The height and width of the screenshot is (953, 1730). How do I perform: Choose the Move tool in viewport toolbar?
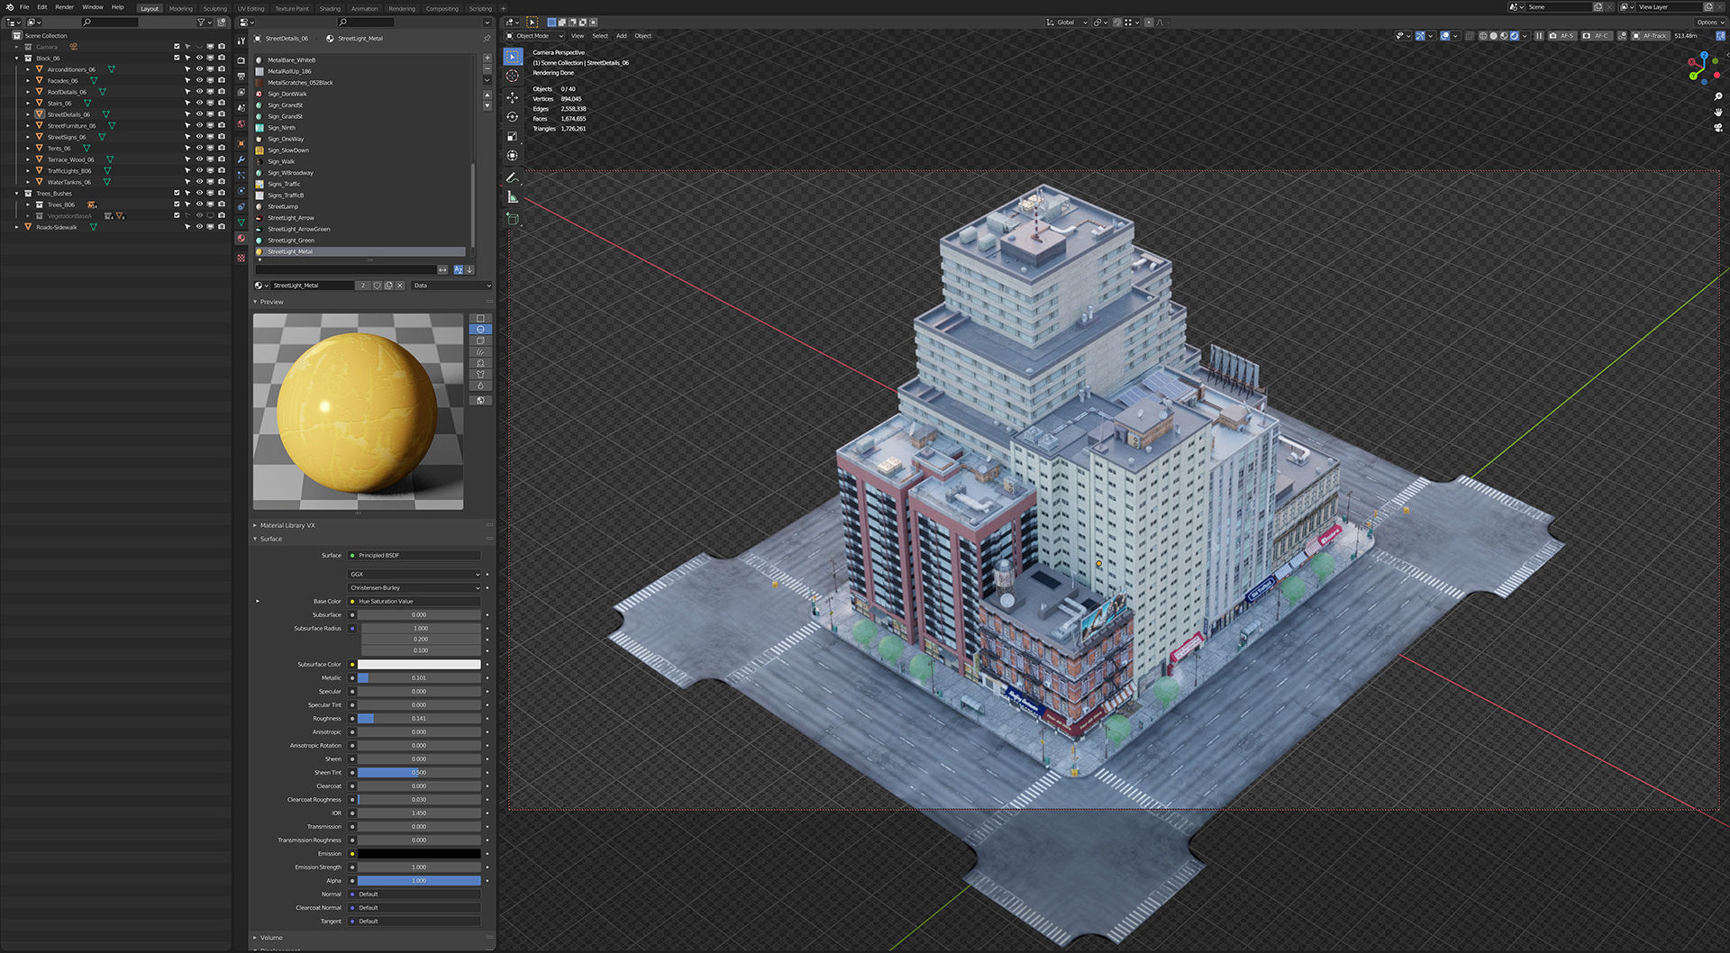tap(513, 97)
